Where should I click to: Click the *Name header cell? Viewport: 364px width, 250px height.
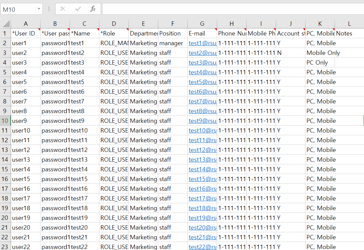click(x=85, y=33)
